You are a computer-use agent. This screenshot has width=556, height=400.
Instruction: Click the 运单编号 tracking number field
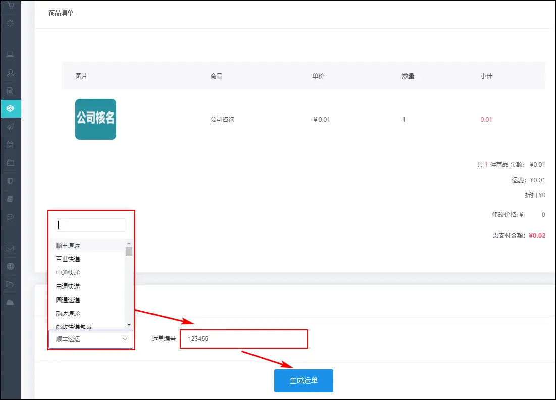tap(243, 339)
